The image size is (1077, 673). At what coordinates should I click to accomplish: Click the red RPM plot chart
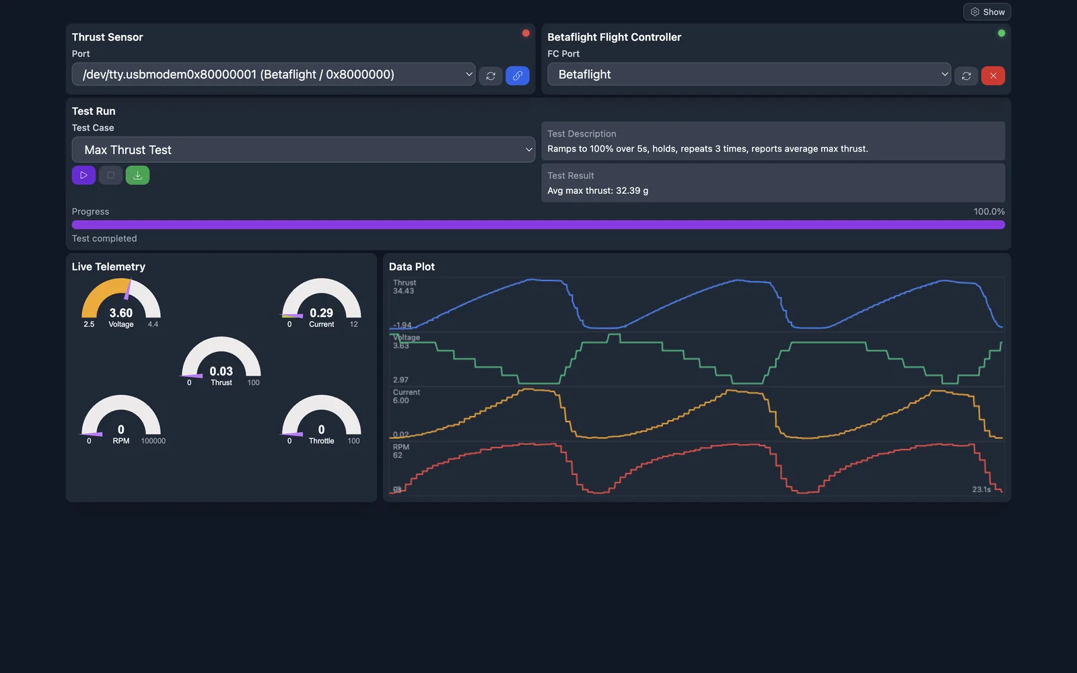(x=697, y=468)
